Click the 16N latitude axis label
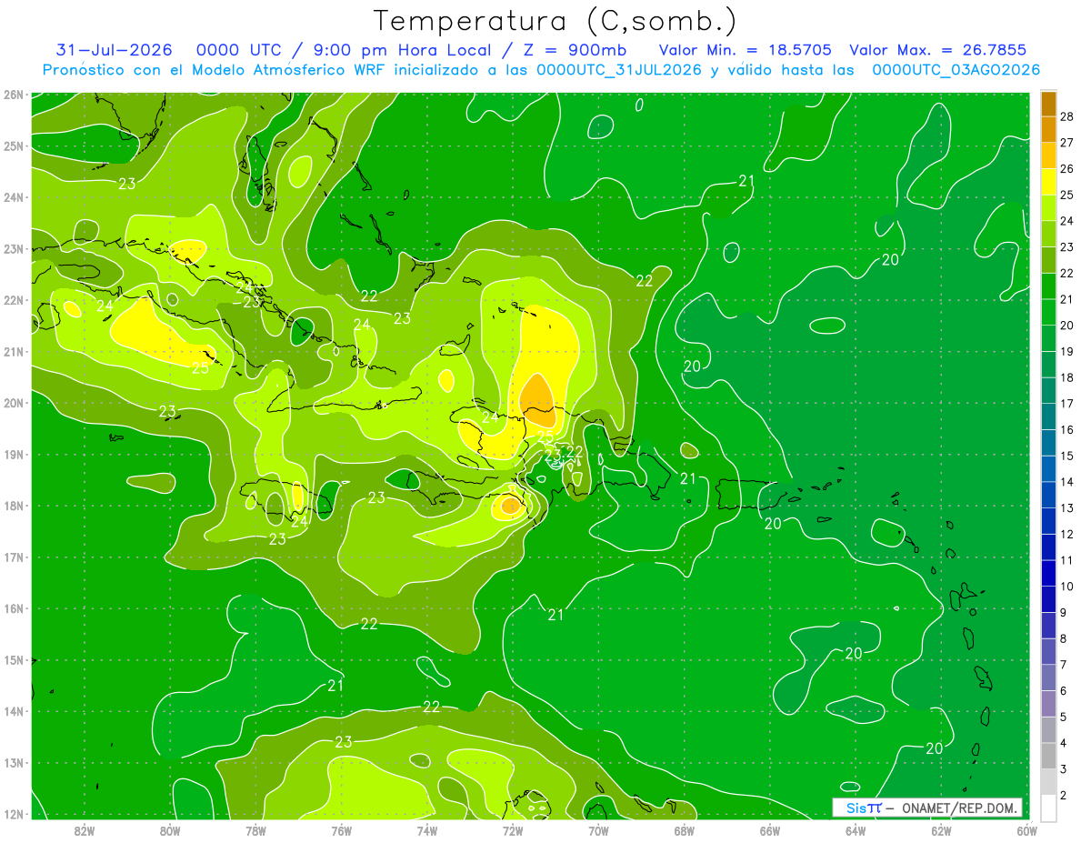The image size is (1091, 843). click(x=13, y=608)
